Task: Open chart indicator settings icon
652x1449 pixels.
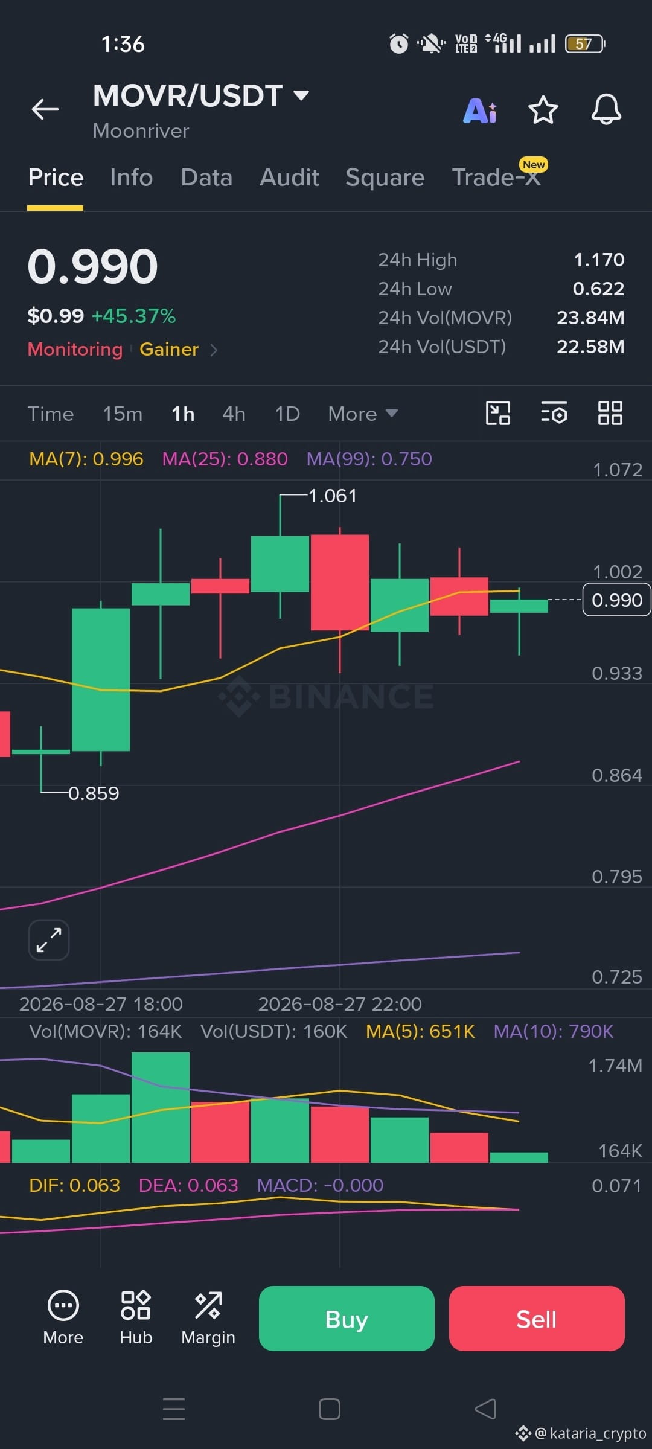Action: 554,414
